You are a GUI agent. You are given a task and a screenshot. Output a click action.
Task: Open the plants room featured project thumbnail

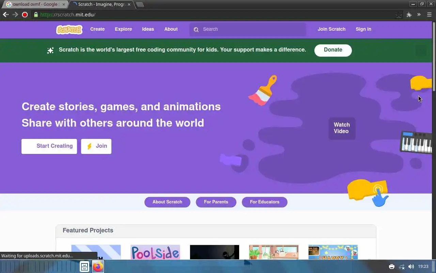click(x=274, y=252)
